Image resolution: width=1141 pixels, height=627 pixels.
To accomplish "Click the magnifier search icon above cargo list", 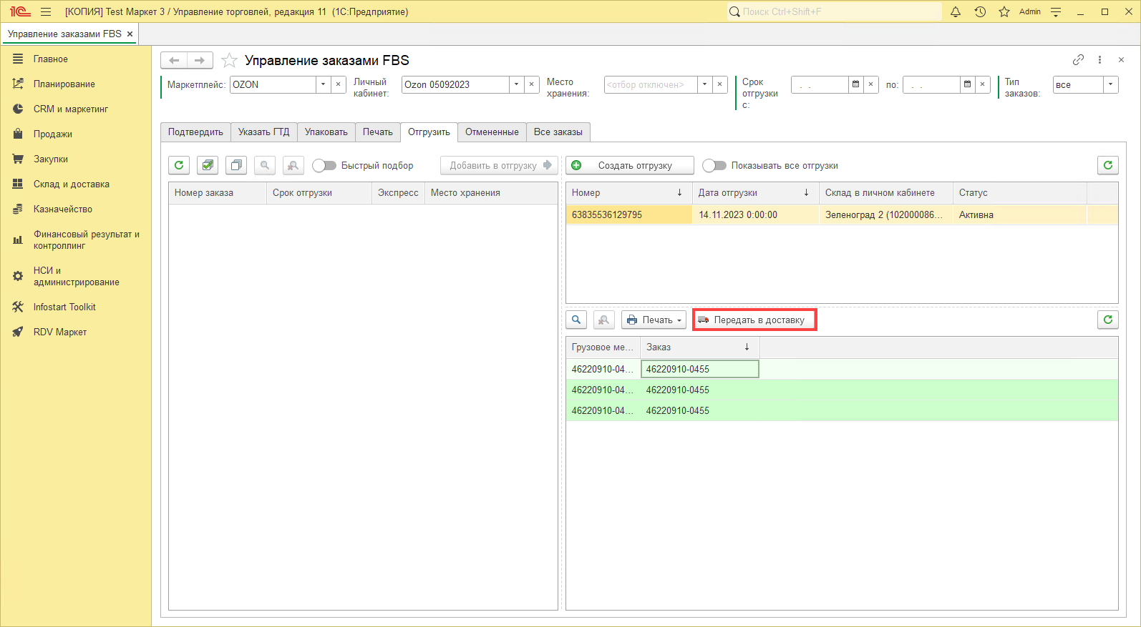I will pyautogui.click(x=576, y=320).
